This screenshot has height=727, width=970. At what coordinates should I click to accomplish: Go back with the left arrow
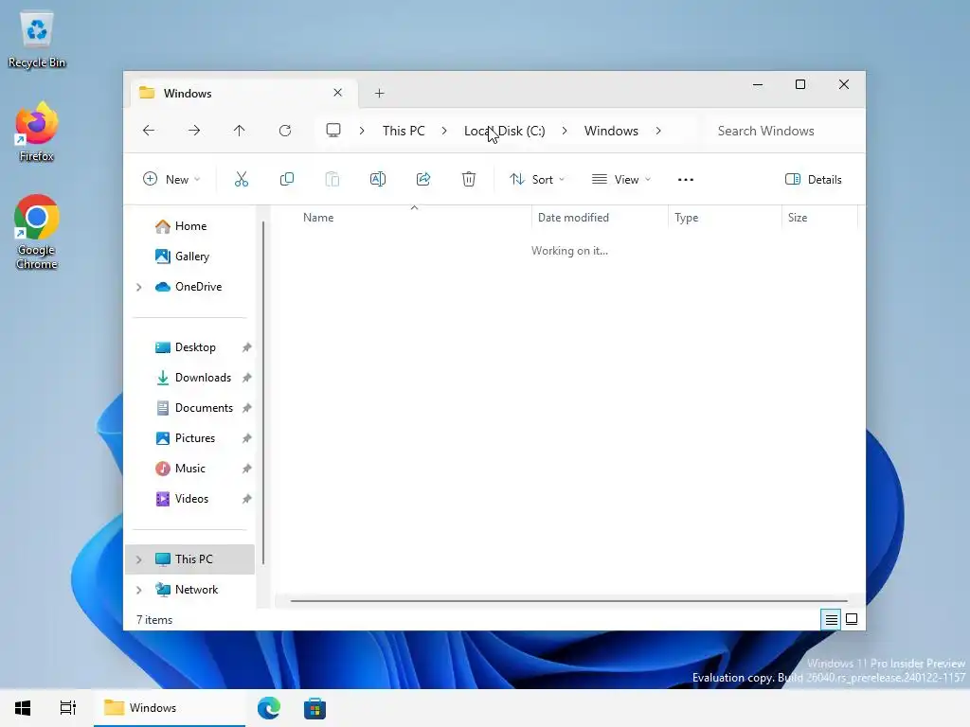(149, 131)
